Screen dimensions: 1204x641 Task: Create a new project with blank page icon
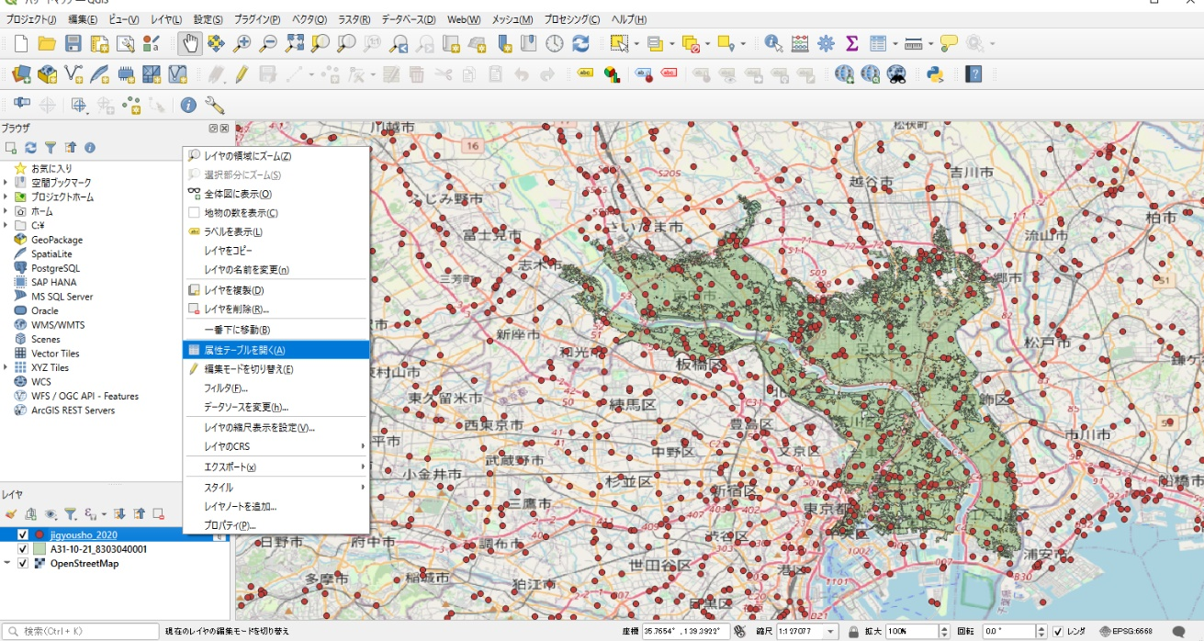click(x=21, y=43)
